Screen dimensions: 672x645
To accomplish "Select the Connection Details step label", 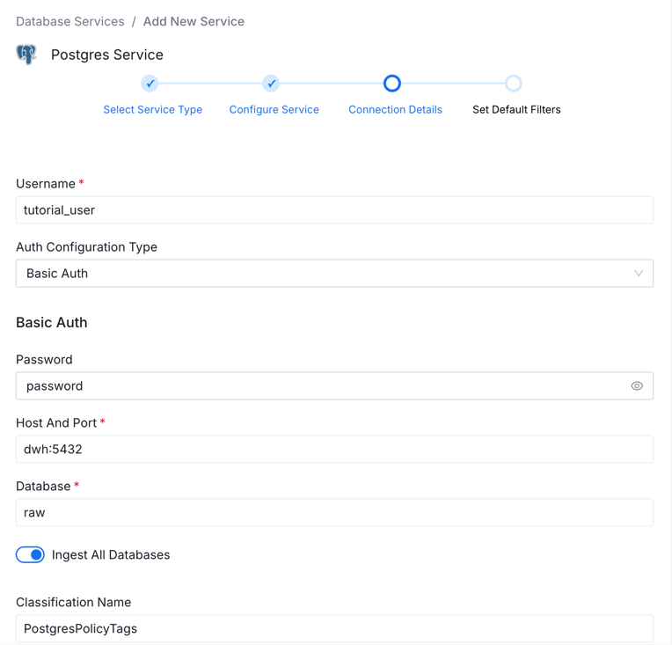I will point(395,110).
